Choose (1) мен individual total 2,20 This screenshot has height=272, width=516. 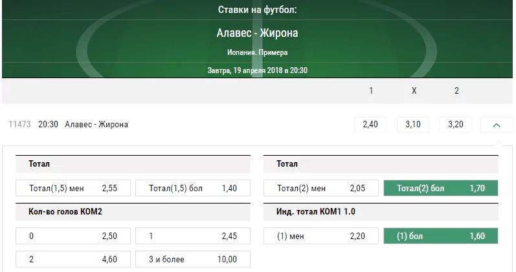pyautogui.click(x=321, y=236)
